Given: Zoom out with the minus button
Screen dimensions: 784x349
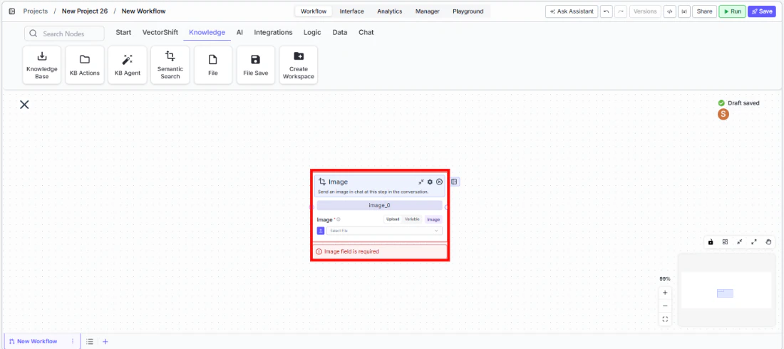Looking at the screenshot, I should coord(665,306).
